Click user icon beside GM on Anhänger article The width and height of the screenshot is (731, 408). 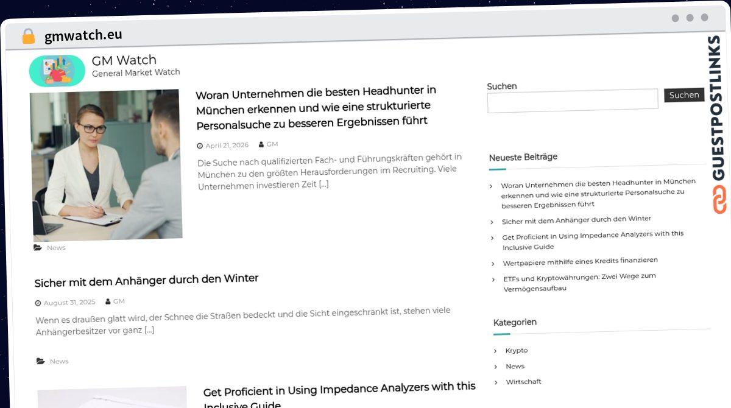[108, 301]
